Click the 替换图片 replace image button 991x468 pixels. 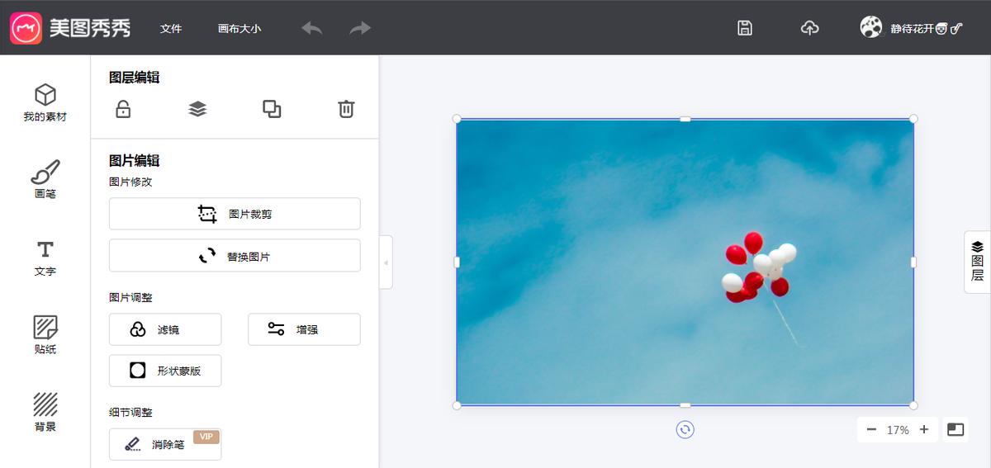[235, 256]
